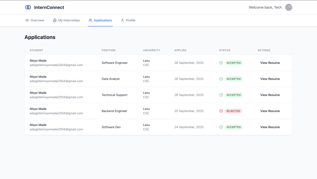The height and width of the screenshot is (179, 317).
Task: Click the Welcome back, Tech text
Action: 265,7
